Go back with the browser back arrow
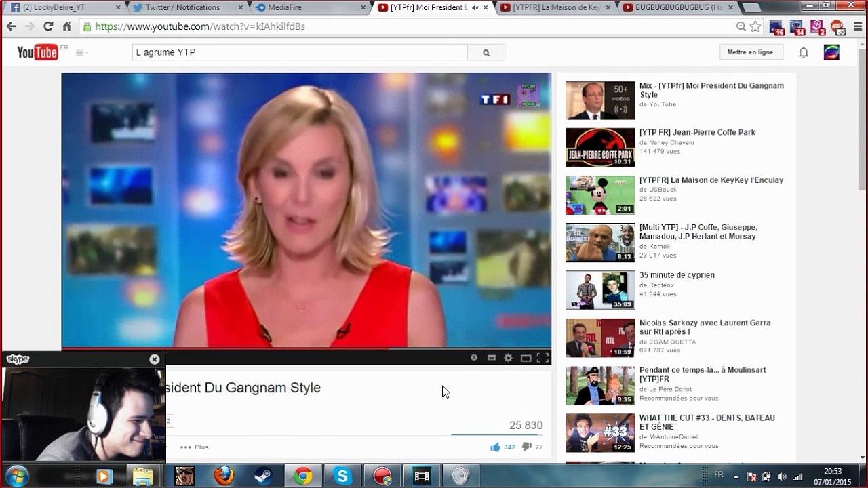Image resolution: width=868 pixels, height=488 pixels. 12,26
